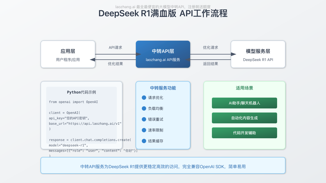
Task: Click the DeepSeek R1 API subtitle
Action: (258, 60)
